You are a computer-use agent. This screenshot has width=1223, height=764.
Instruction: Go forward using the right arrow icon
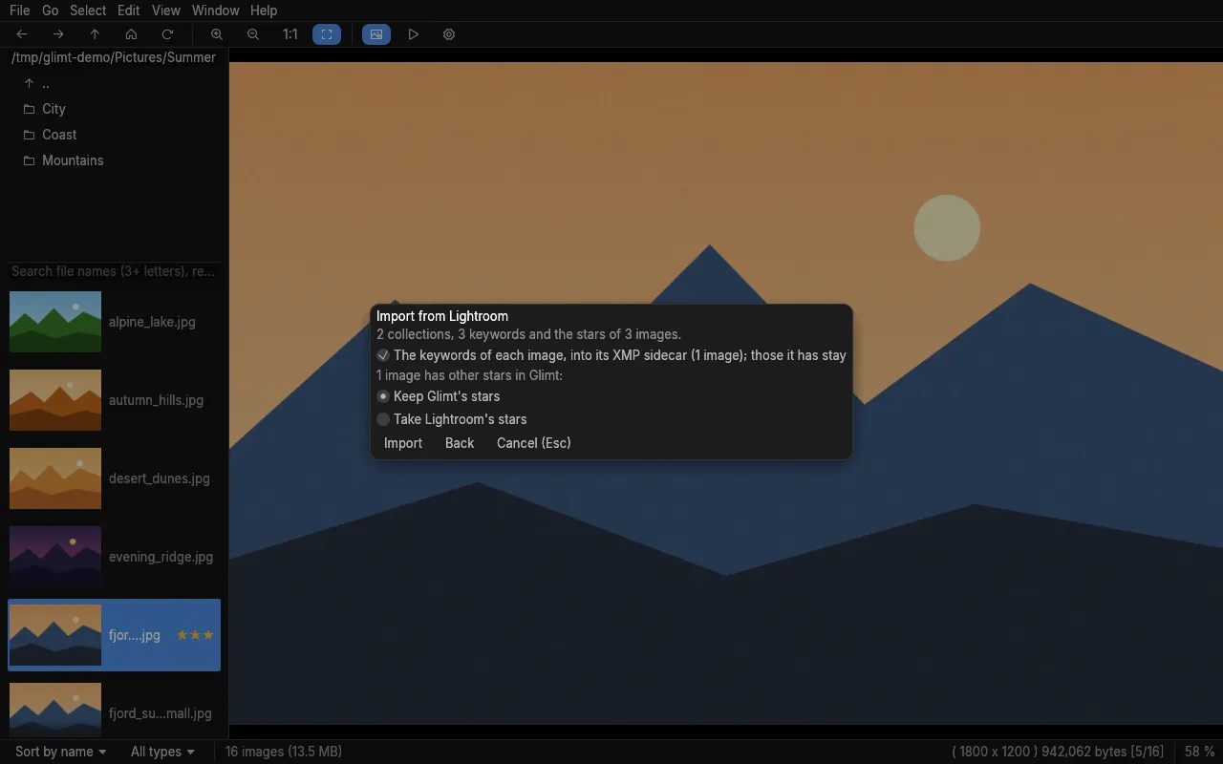pos(58,34)
